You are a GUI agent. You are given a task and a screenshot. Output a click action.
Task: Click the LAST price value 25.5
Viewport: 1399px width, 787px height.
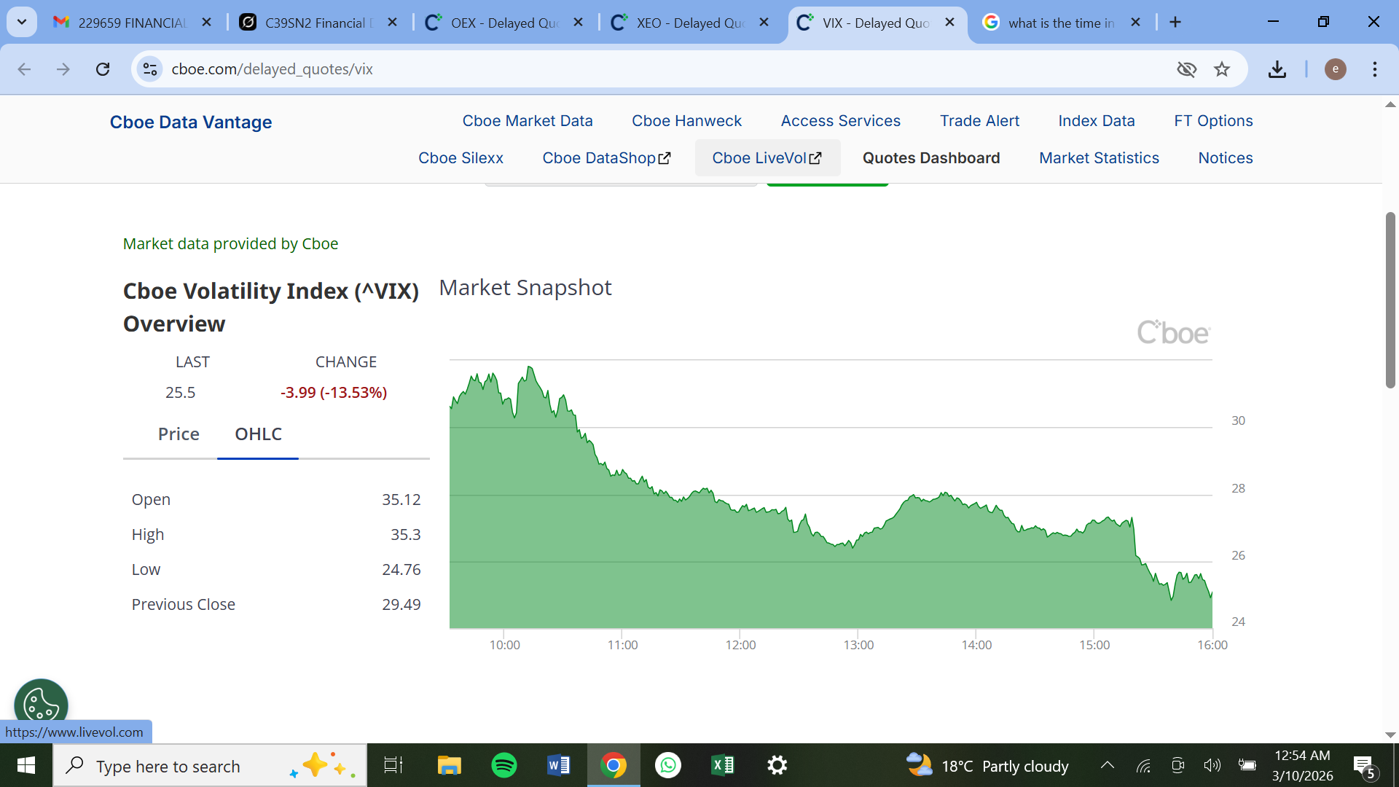[180, 393]
